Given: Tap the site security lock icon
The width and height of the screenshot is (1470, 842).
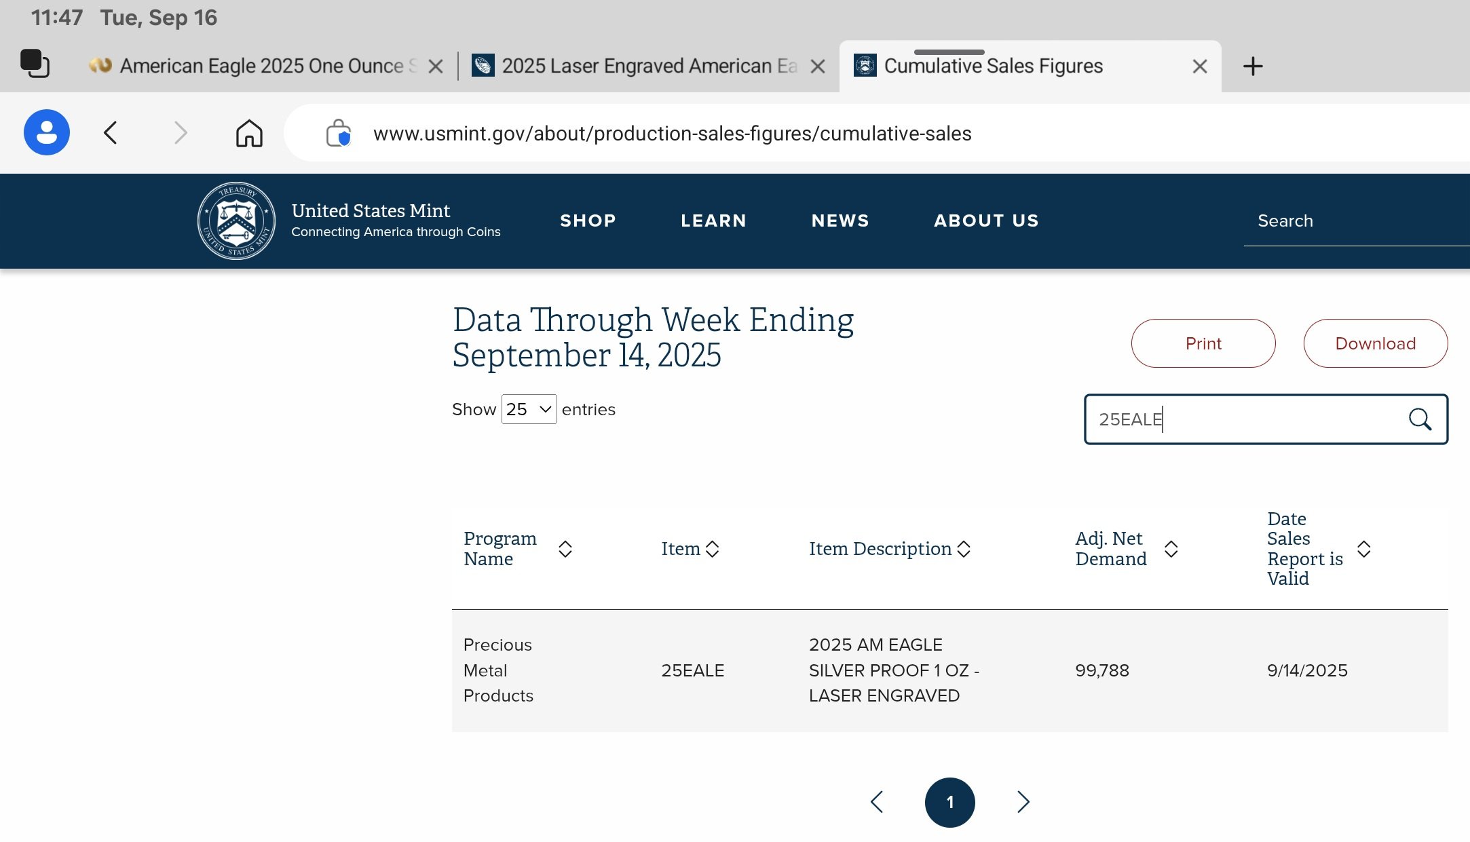Looking at the screenshot, I should click(338, 133).
